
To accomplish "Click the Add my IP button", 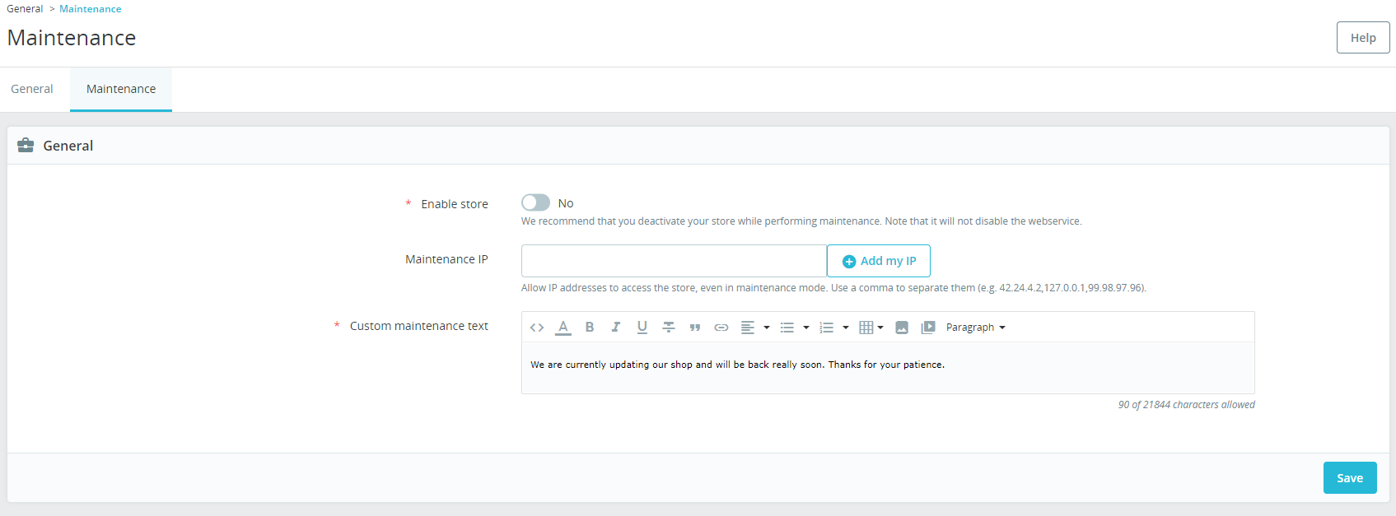I will tap(879, 261).
